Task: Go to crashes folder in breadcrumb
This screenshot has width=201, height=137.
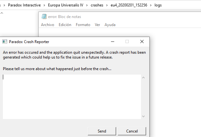Action: coord(97,5)
